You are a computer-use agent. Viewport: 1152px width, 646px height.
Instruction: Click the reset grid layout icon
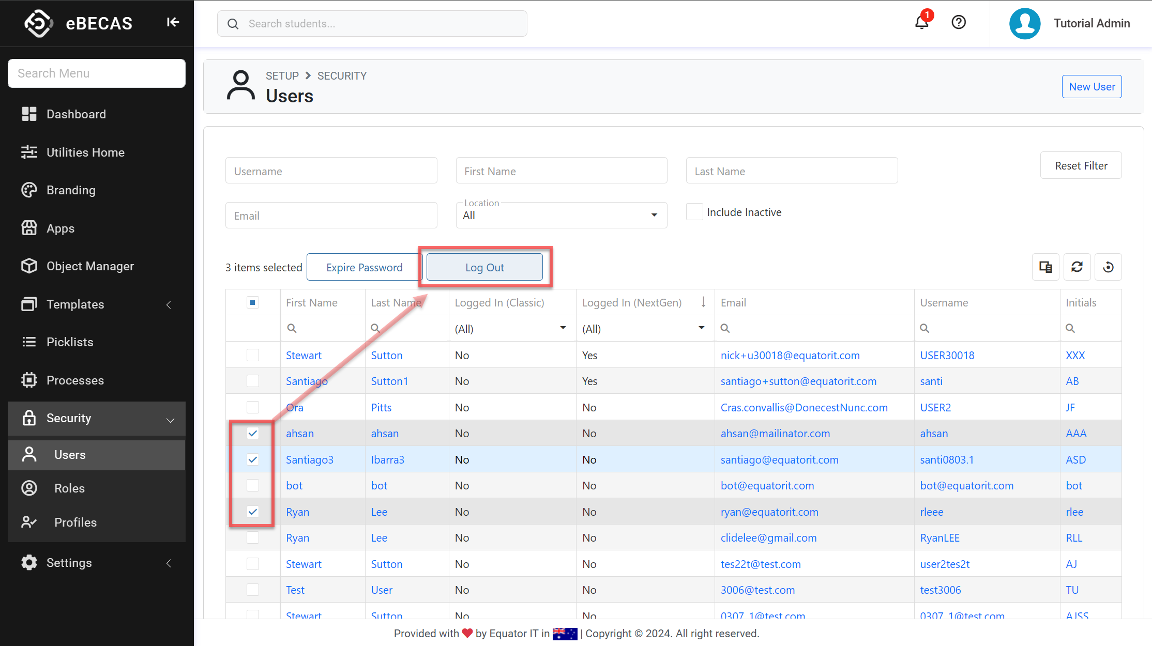[x=1108, y=267]
